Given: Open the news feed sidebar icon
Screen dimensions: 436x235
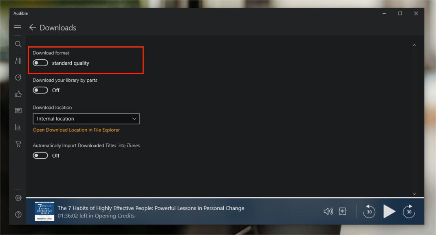Looking at the screenshot, I should tap(18, 111).
